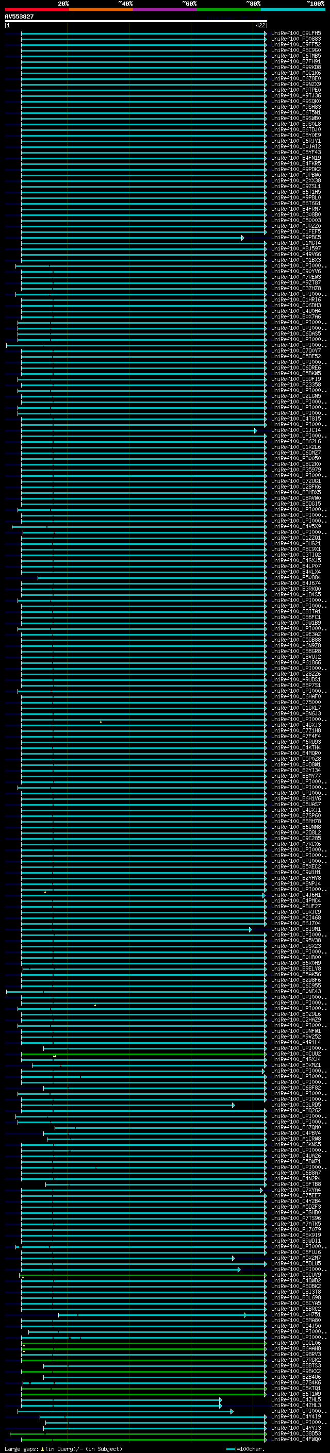The image size is (330, 1453).
Task: Select hit label UniRef100_Q95V38
Action: tap(296, 940)
